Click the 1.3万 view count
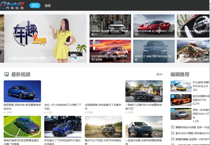The image size is (211, 145). 196,121
